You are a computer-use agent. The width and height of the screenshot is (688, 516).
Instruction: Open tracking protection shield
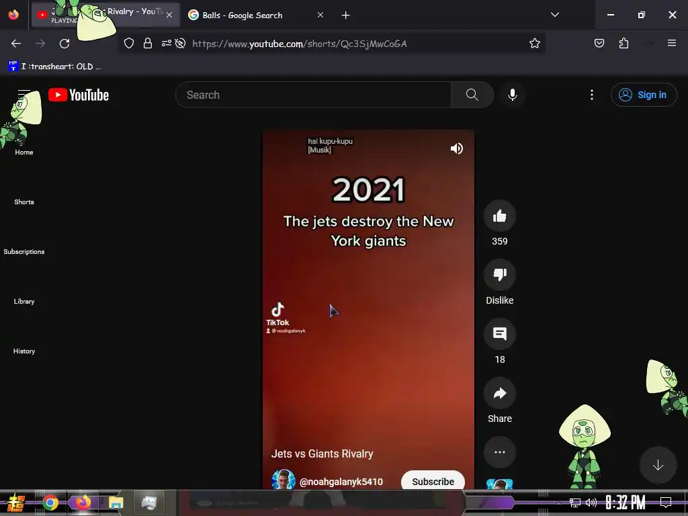tap(128, 44)
